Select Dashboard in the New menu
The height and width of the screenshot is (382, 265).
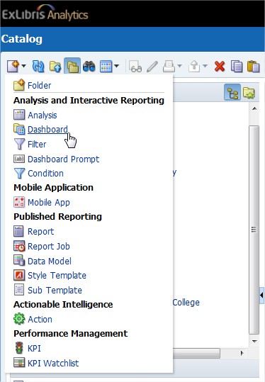(47, 130)
